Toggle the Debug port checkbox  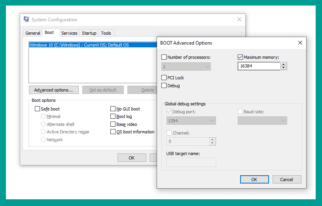coord(169,112)
